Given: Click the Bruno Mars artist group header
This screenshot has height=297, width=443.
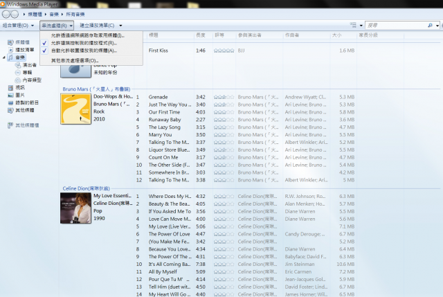Looking at the screenshot, I should click(96, 89).
